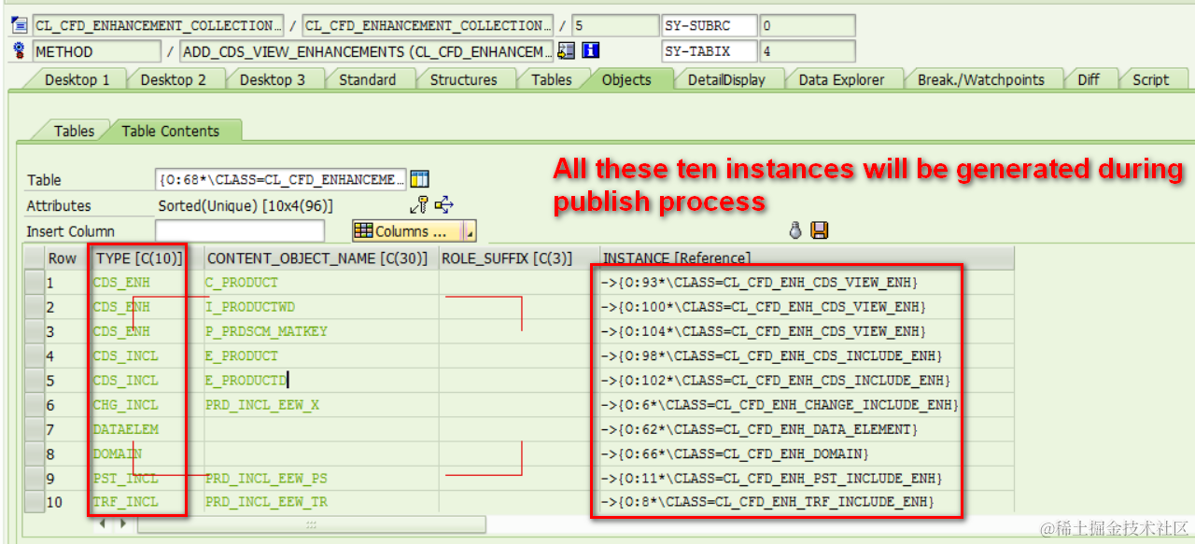Open the Break./Watchpoints tab
The width and height of the screenshot is (1195, 544).
pos(980,79)
